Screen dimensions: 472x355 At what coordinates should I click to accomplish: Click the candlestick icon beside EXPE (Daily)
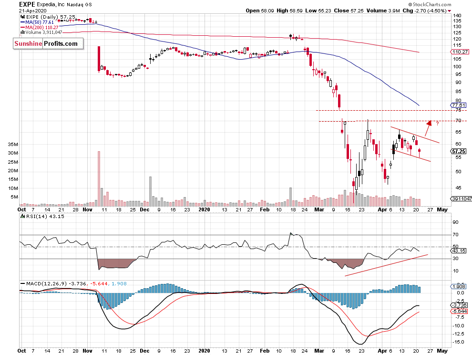click(x=23, y=17)
